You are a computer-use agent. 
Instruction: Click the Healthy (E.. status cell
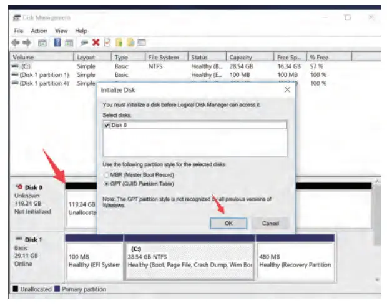point(207,74)
